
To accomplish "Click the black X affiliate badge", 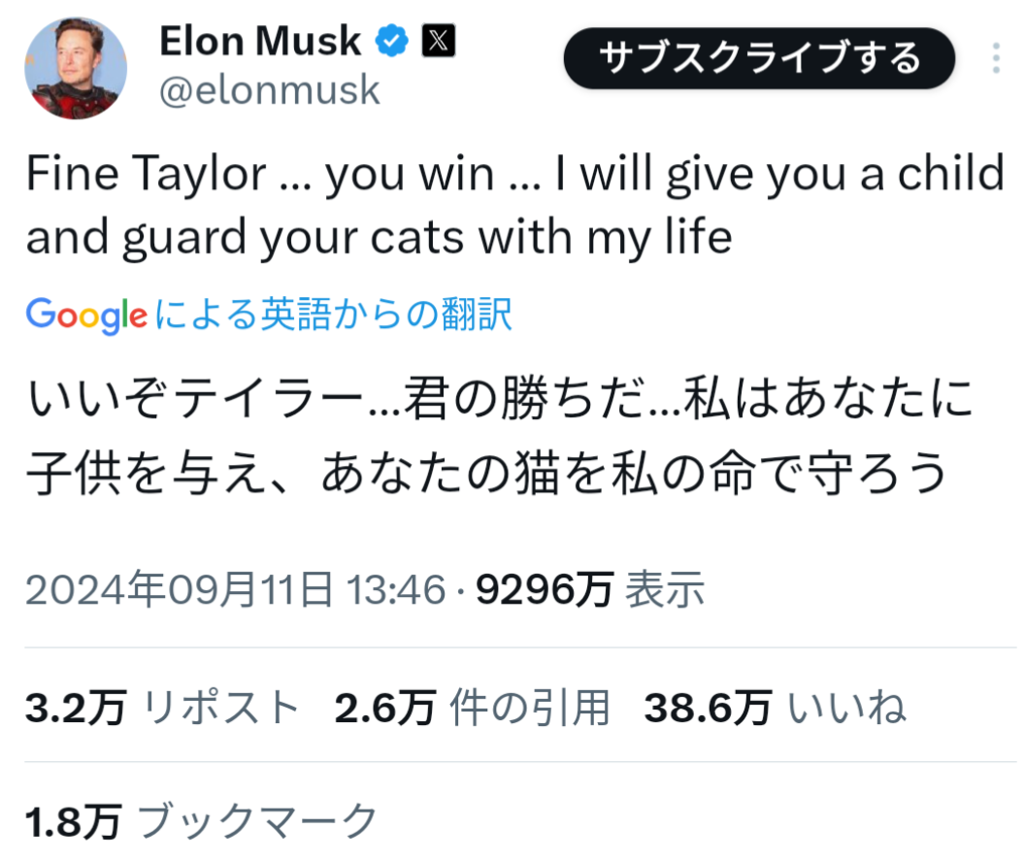I will 438,41.
